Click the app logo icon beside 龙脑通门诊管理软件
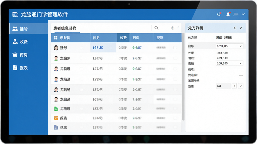 coord(15,14)
